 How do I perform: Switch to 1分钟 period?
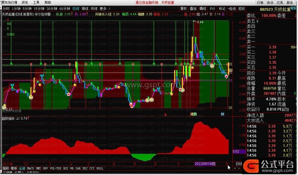click(16, 9)
